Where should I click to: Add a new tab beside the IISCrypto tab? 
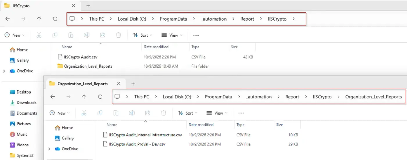point(88,5)
